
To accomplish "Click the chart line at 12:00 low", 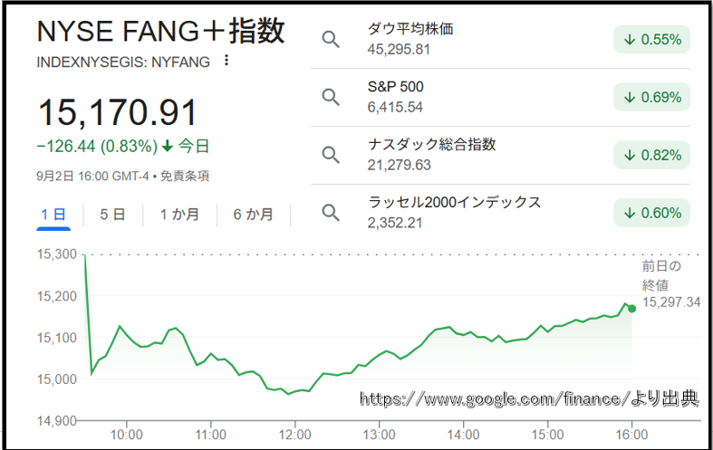I will point(288,394).
